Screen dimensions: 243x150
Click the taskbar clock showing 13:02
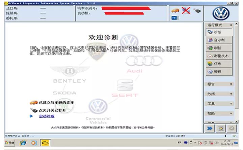(x=227, y=143)
